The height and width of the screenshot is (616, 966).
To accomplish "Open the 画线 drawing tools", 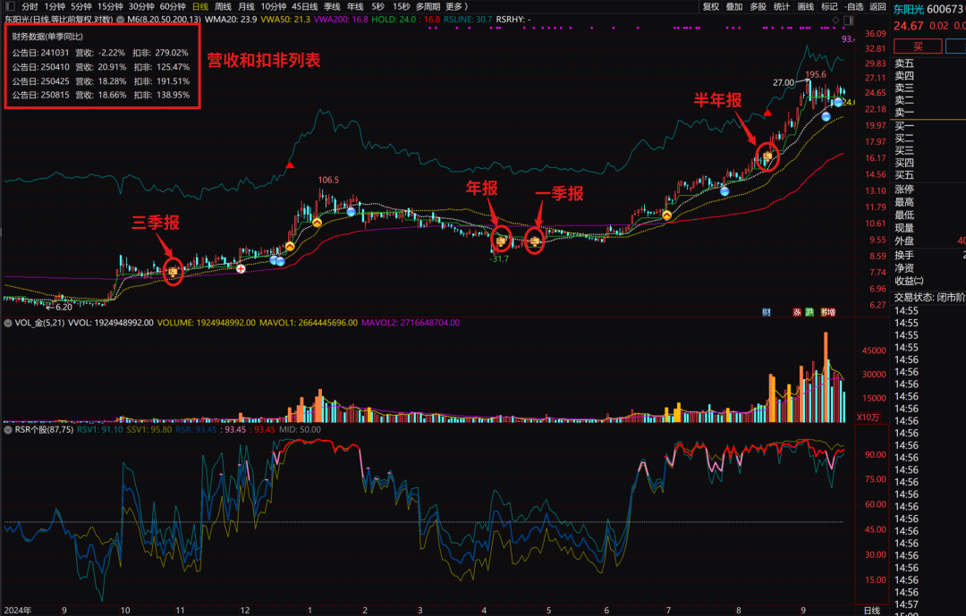I will (x=806, y=7).
